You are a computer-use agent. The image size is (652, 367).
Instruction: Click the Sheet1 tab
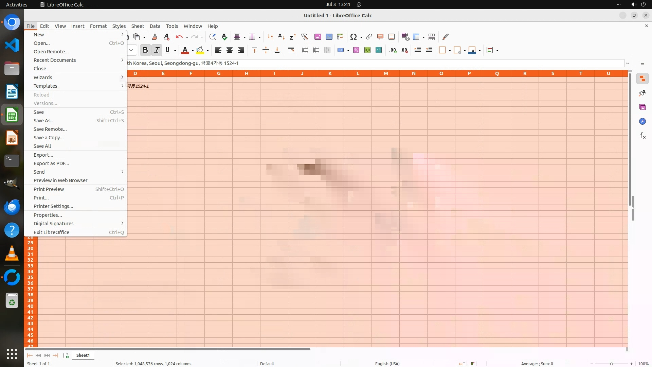point(83,355)
